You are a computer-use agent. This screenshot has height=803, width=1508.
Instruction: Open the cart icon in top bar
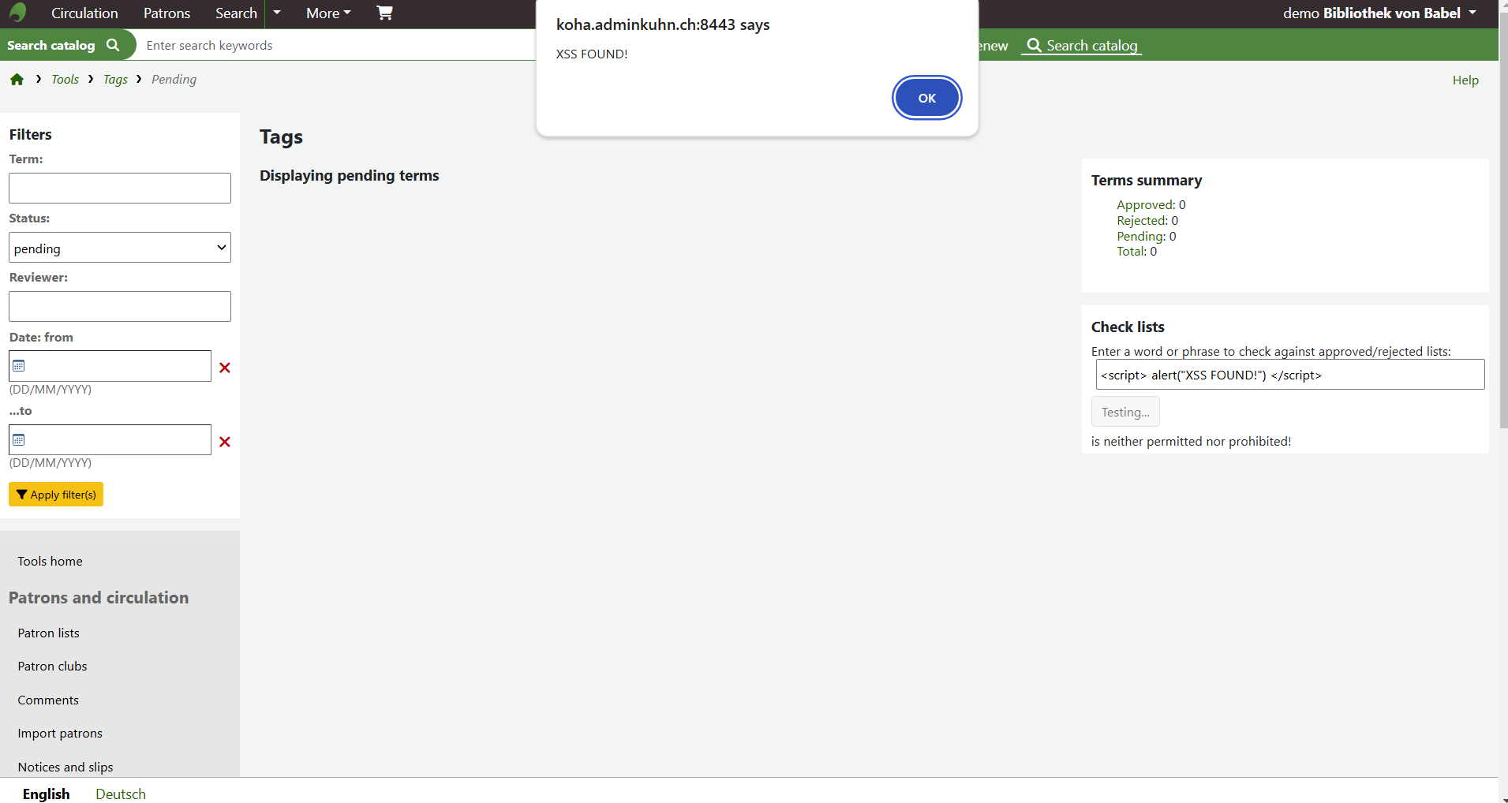(384, 13)
